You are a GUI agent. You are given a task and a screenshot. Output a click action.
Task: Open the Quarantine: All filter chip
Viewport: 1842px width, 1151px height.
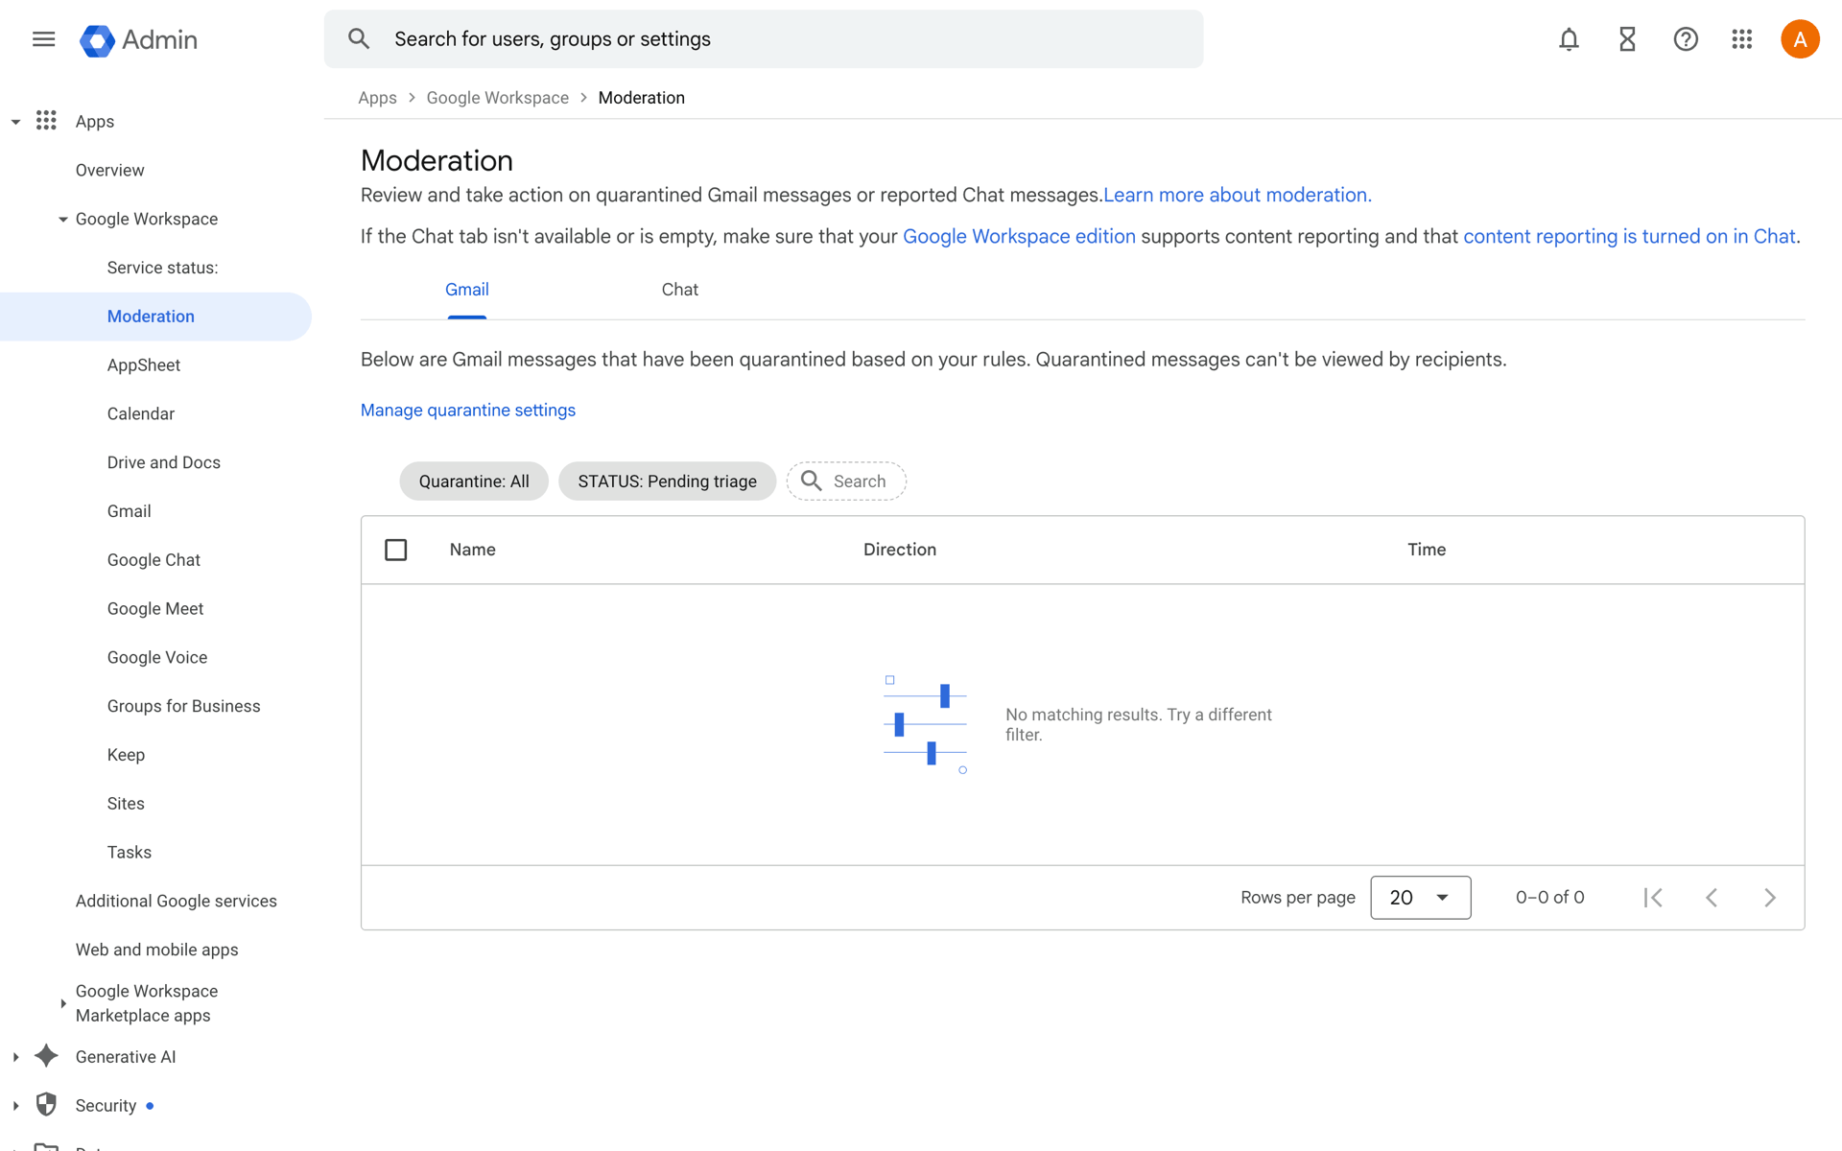(474, 482)
